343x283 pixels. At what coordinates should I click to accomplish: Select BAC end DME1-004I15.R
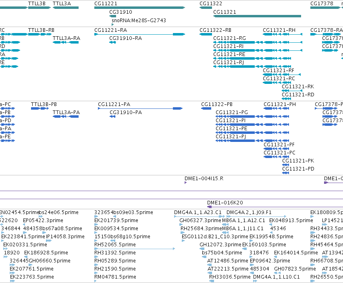(x=204, y=179)
